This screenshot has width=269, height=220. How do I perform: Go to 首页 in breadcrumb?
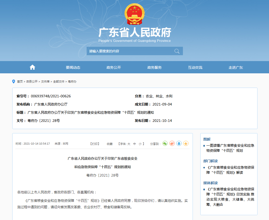20,82
